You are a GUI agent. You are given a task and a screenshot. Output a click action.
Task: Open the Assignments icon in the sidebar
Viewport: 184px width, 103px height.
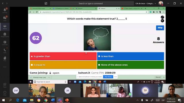click(x=5, y=35)
